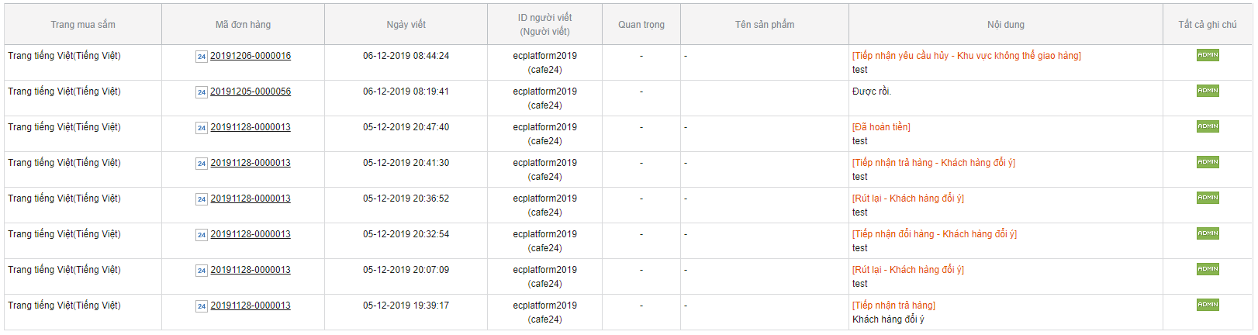The image size is (1258, 335).
Task: Click ADMIN badge for order 20191206-0000016
Action: pos(1208,55)
